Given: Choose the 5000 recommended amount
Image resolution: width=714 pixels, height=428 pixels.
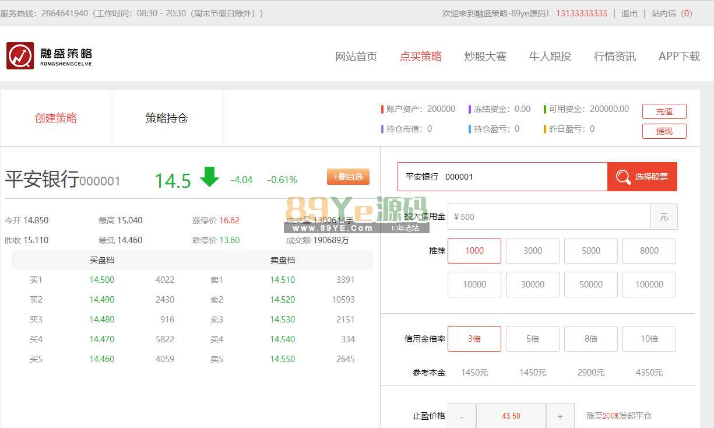Looking at the screenshot, I should coord(591,251).
